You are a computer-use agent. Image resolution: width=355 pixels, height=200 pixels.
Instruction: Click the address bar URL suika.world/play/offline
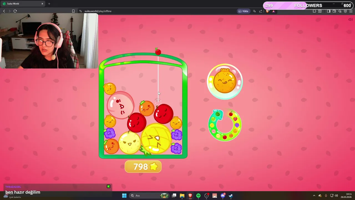[98, 11]
